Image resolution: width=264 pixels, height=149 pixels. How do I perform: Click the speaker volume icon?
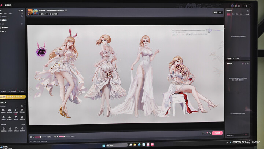32,136
